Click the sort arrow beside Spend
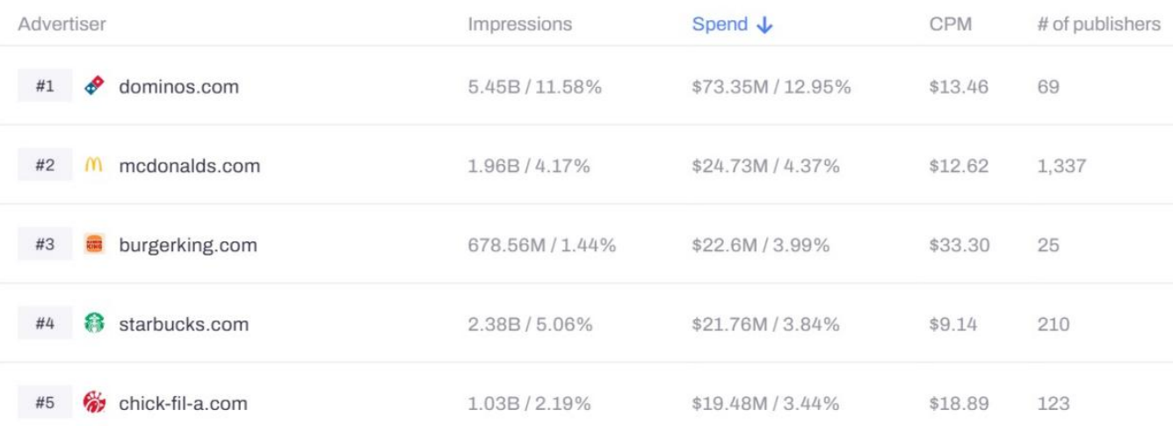 [x=764, y=25]
